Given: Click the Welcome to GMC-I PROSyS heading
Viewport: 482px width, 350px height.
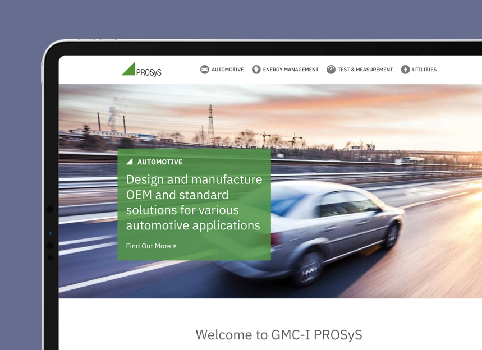Looking at the screenshot, I should 279,335.
